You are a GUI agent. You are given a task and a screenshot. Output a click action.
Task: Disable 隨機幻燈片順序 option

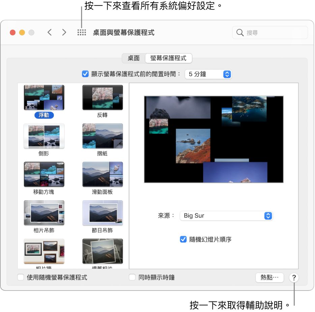(x=183, y=239)
